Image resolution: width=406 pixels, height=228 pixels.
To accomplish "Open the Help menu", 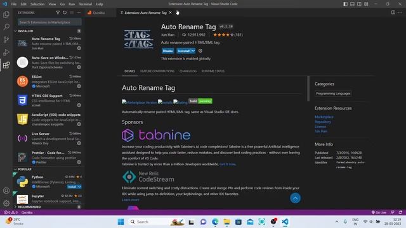I will (100, 4).
